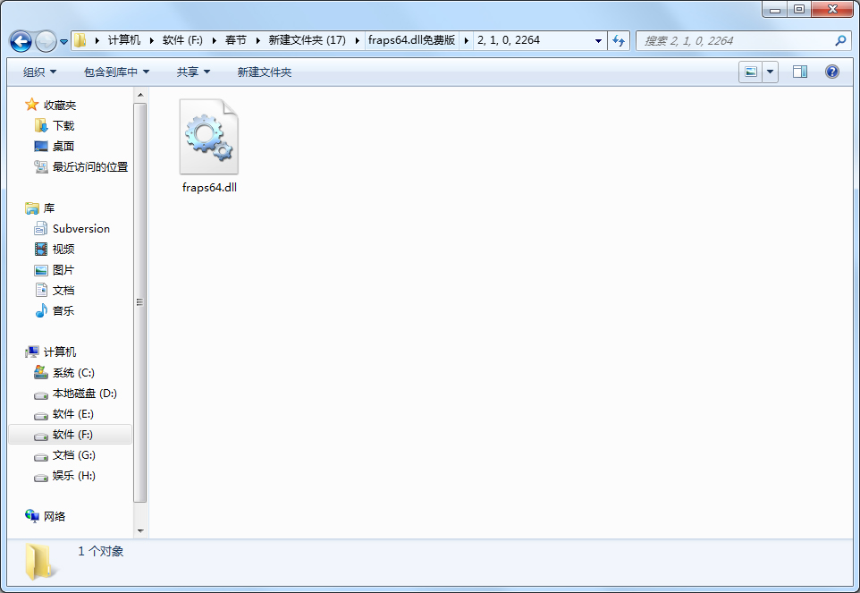The width and height of the screenshot is (860, 593).
Task: Click 春节 in the breadcrumb path
Action: (x=235, y=40)
